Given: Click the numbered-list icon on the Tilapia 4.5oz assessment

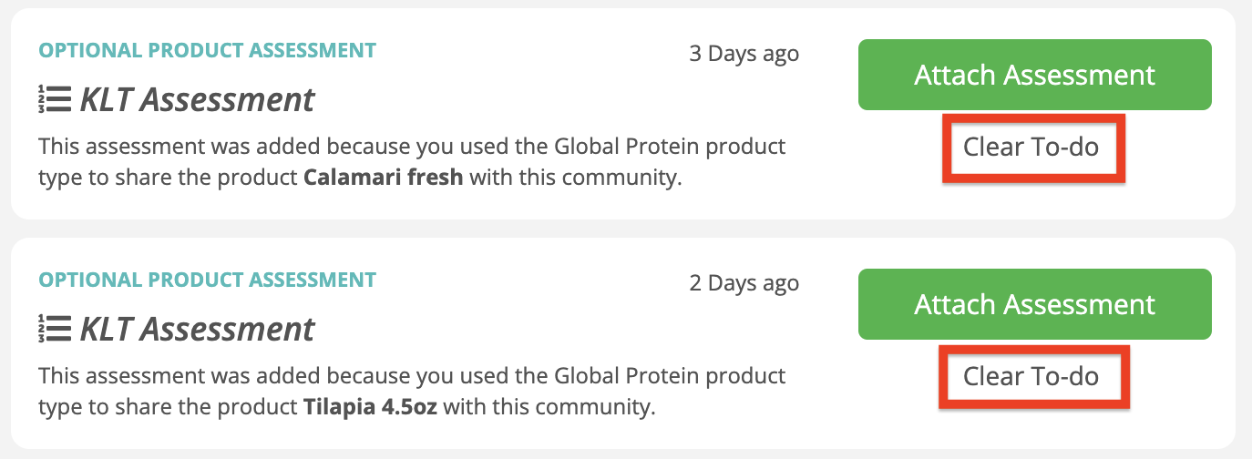Looking at the screenshot, I should click(55, 328).
